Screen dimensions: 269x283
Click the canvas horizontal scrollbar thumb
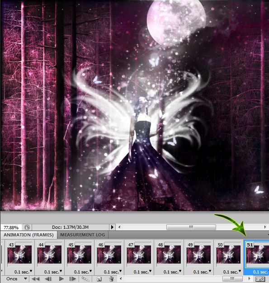click(x=191, y=227)
